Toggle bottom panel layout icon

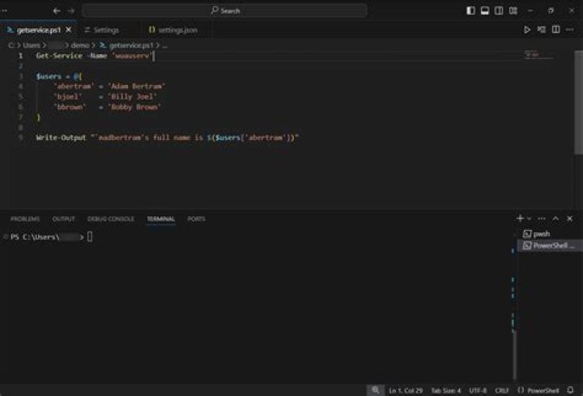485,11
